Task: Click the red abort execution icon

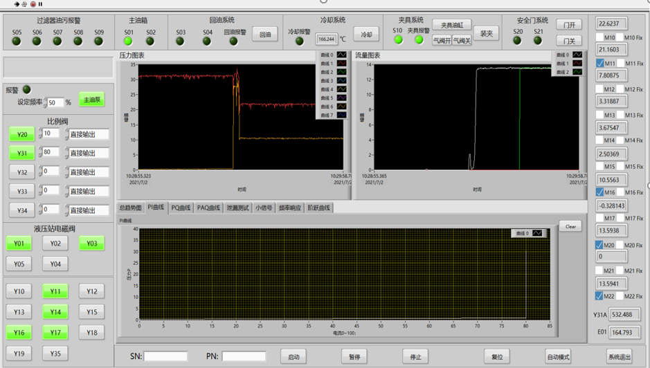Action: tap(33, 4)
